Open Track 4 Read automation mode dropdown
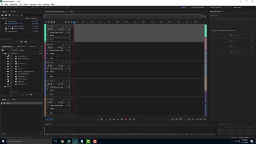 60,95
